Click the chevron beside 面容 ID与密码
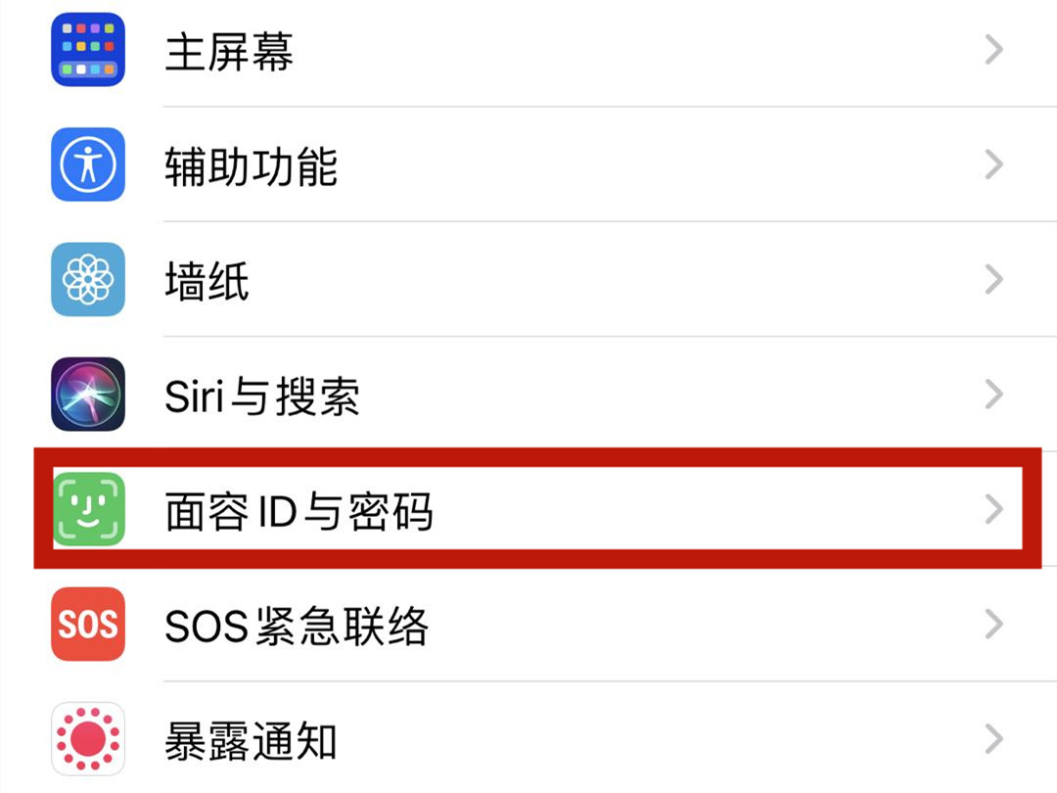1057x793 pixels. coord(994,509)
